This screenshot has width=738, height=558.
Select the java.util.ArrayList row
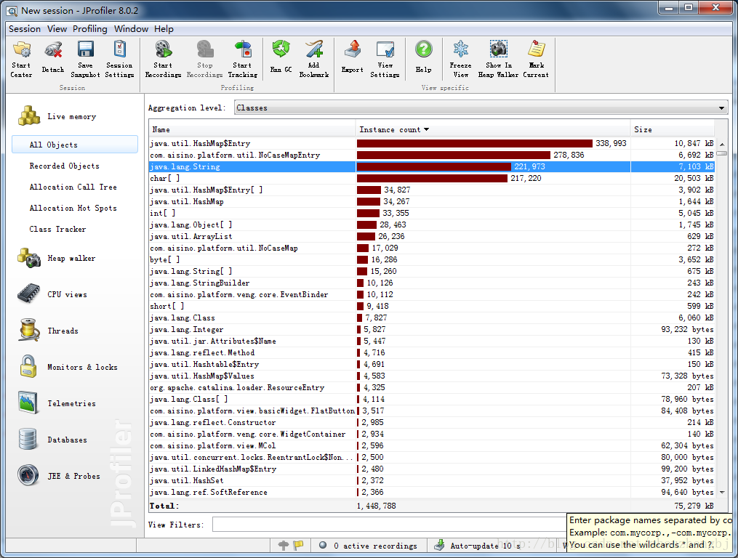pos(432,236)
